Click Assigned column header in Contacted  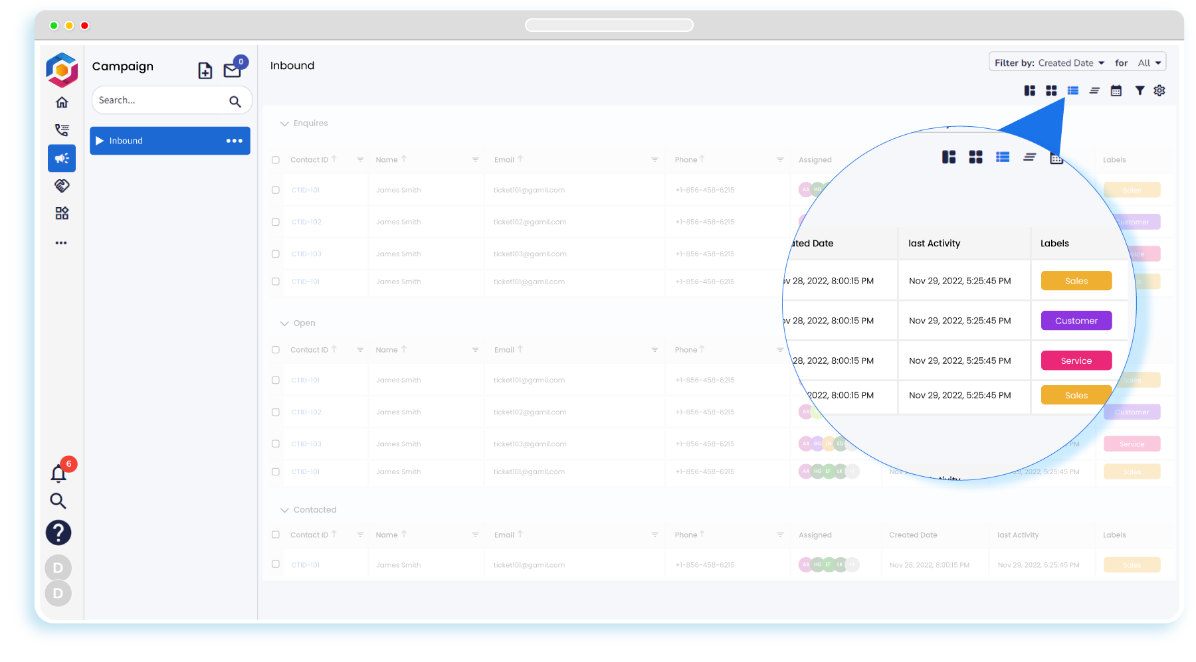click(x=815, y=535)
